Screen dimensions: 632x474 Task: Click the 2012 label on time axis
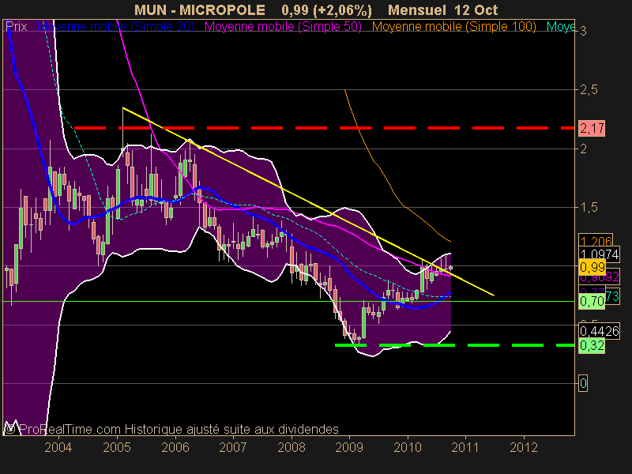pyautogui.click(x=524, y=447)
